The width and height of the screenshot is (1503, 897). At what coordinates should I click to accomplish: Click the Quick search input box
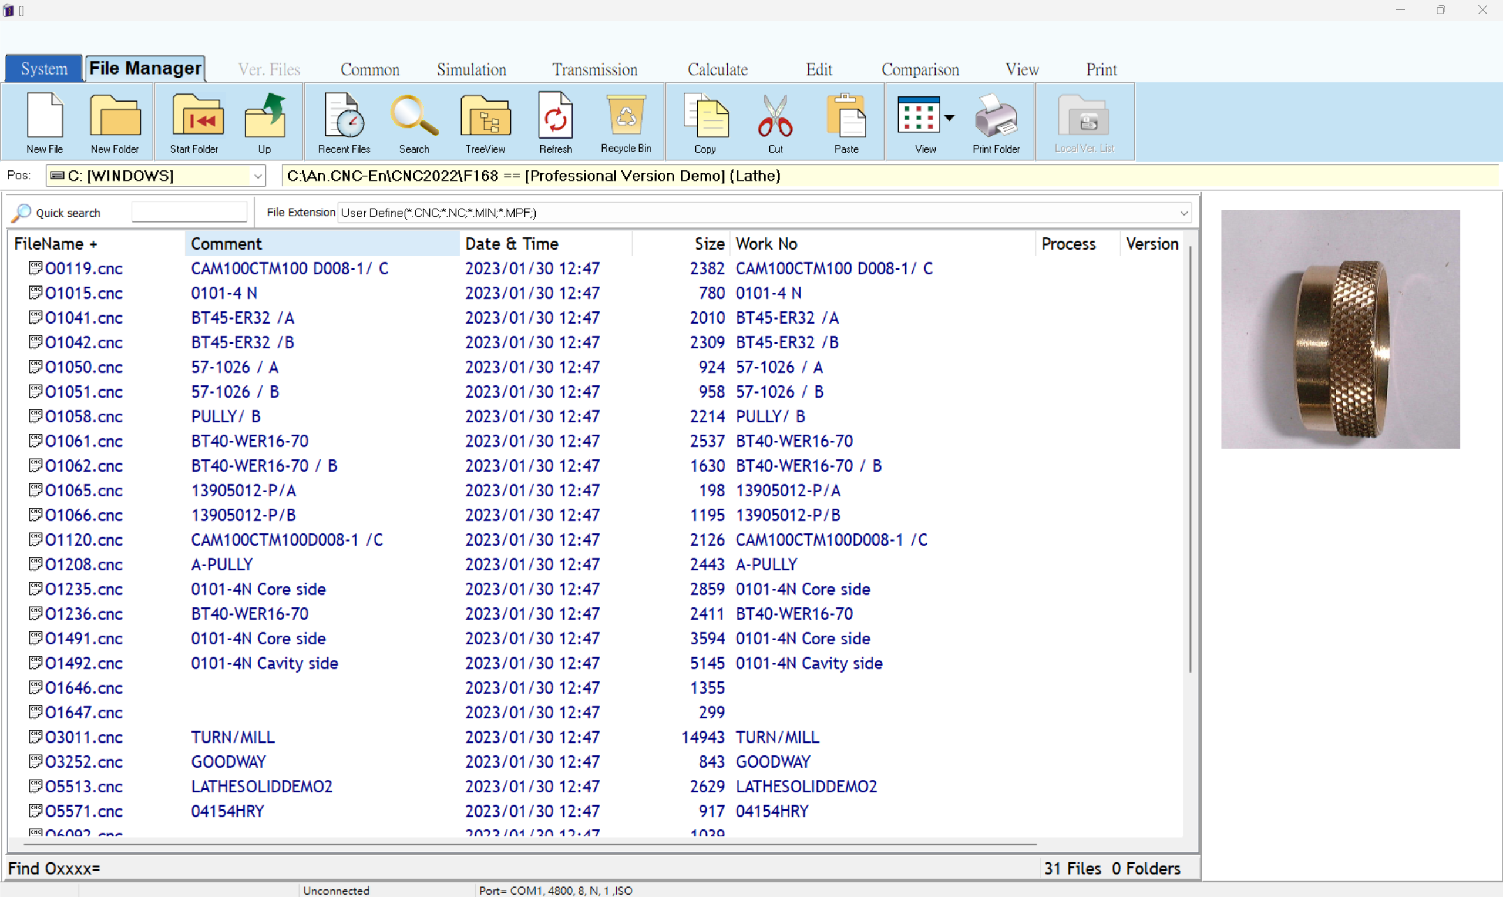189,212
